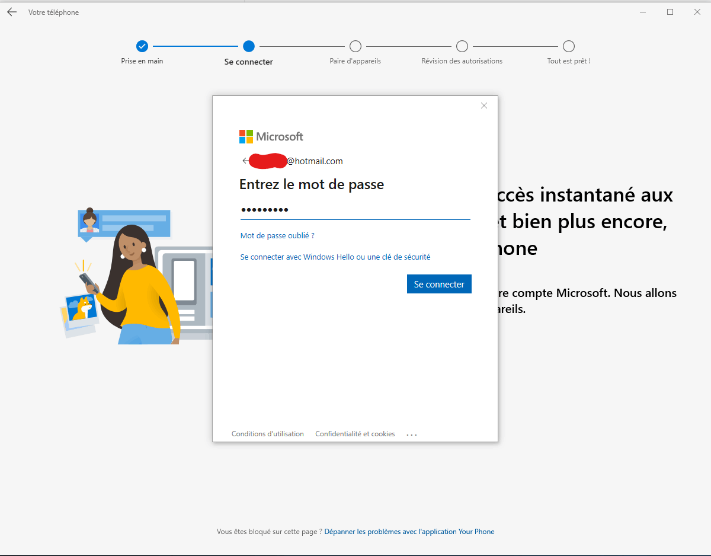Image resolution: width=711 pixels, height=556 pixels.
Task: Click the 'Se connecter' button
Action: (439, 284)
